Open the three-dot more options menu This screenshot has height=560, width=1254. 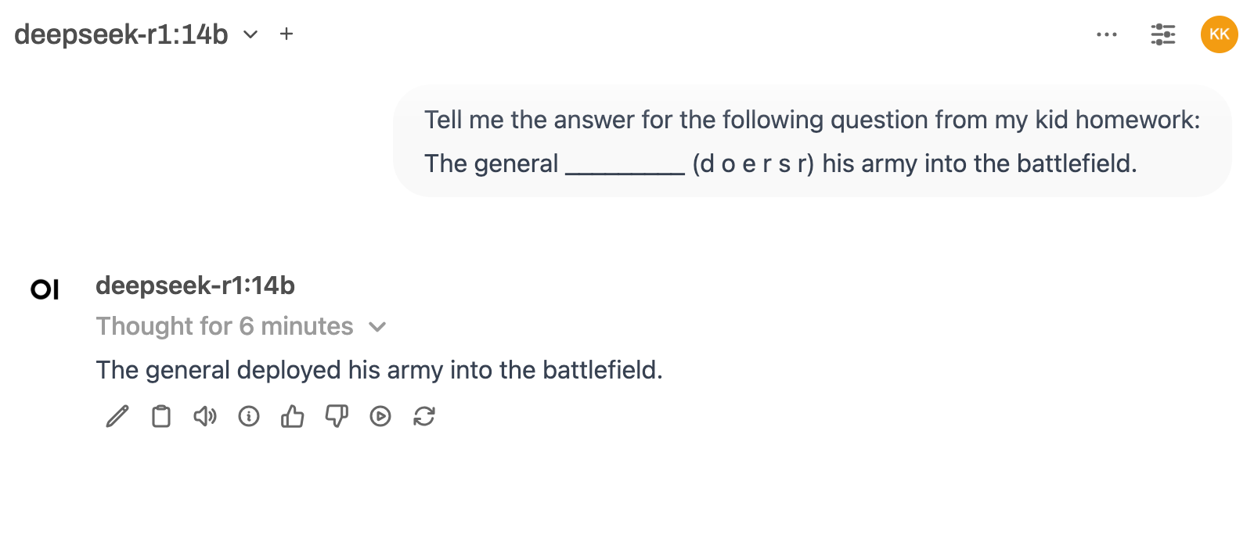(x=1107, y=34)
